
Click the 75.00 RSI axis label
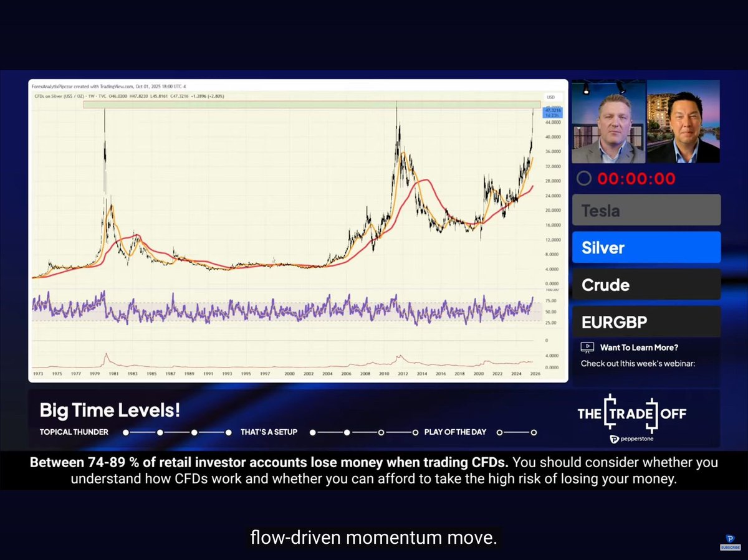[x=550, y=300]
